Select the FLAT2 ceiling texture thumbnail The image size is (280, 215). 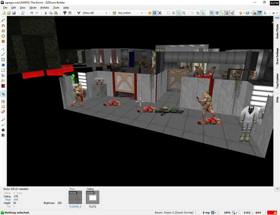[93, 197]
